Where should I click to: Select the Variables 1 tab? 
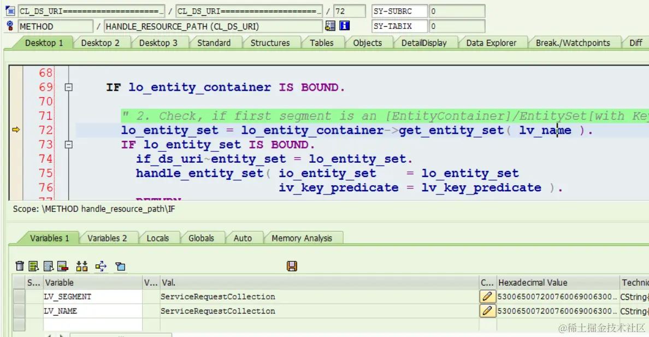click(49, 239)
